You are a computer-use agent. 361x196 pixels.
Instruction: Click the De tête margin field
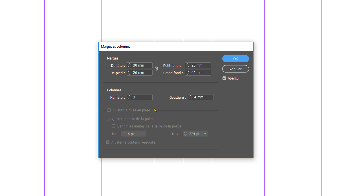pos(142,65)
